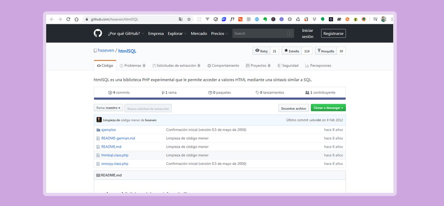Switch to the Comportamiento tab
Image resolution: width=444 pixels, height=206 pixels.
click(x=223, y=65)
